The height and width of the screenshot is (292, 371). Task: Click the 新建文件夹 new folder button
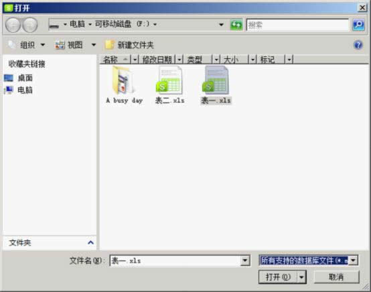click(x=129, y=45)
